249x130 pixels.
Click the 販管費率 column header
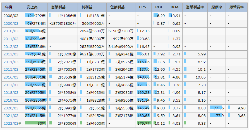point(237,7)
